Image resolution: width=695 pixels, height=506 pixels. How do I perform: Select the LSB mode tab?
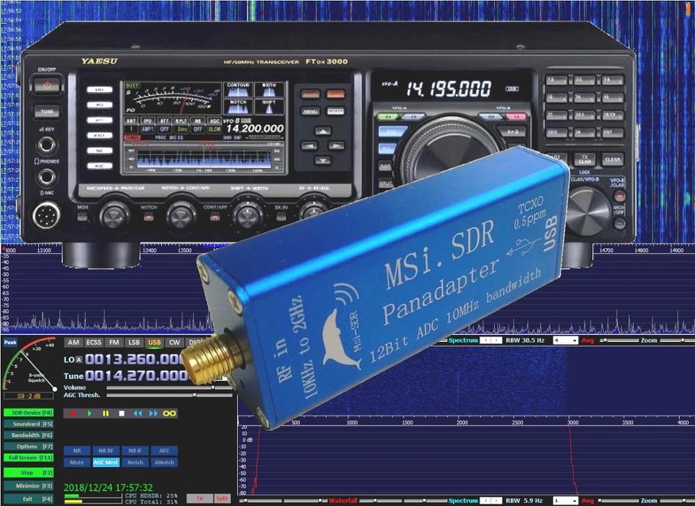[133, 343]
